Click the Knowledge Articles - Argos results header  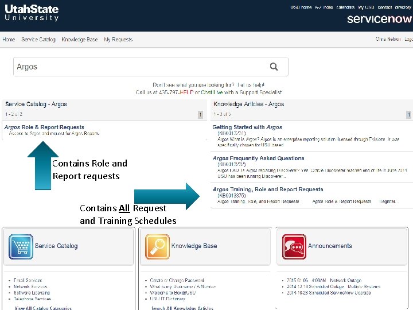248,104
